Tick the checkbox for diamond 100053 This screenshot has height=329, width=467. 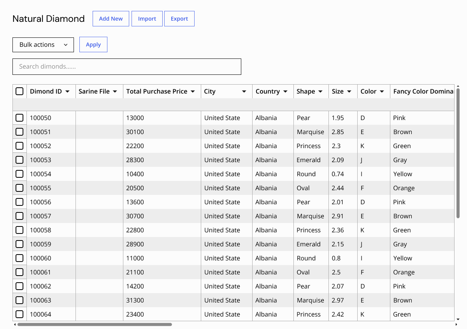coord(19,160)
